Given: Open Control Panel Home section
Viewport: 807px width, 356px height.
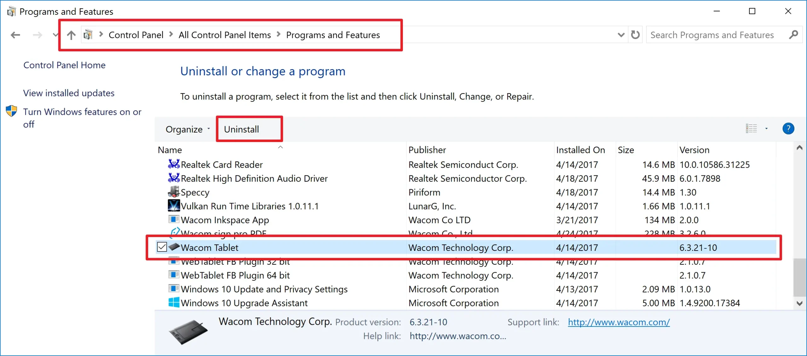Looking at the screenshot, I should (x=63, y=65).
